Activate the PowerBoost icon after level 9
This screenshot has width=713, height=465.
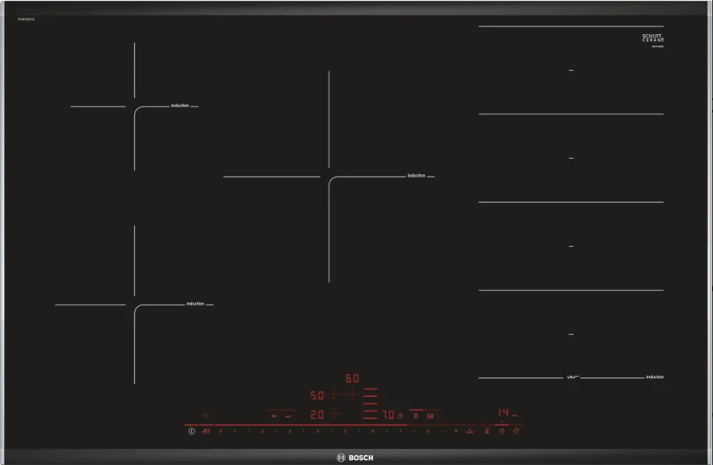coord(470,432)
